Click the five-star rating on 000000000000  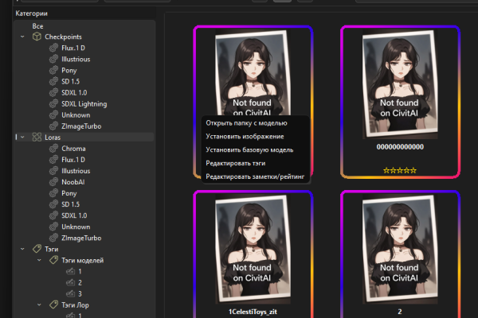coord(400,170)
